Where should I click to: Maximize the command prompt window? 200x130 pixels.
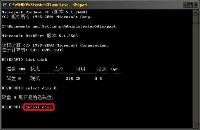[190, 5]
